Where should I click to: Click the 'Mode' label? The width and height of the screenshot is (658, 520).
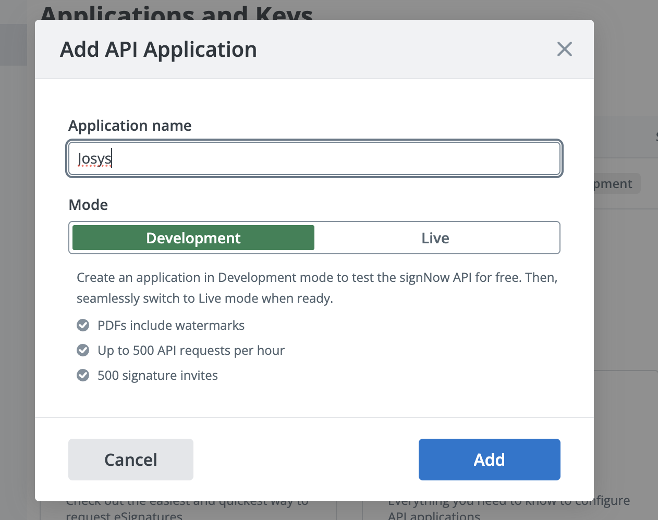[x=88, y=205]
